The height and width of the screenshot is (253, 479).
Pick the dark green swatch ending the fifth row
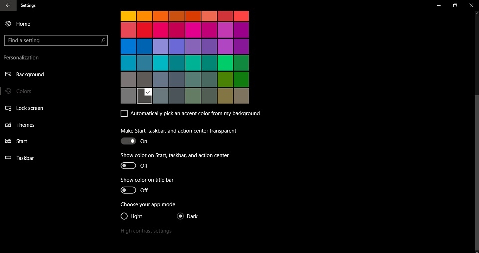(241, 79)
